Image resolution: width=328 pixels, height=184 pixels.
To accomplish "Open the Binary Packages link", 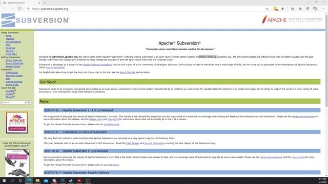I will point(14,60).
